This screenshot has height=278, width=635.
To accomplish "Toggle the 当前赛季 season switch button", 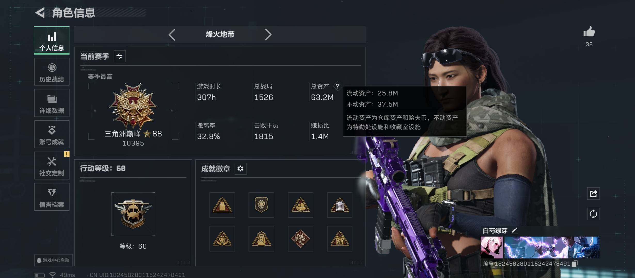I will [x=120, y=56].
